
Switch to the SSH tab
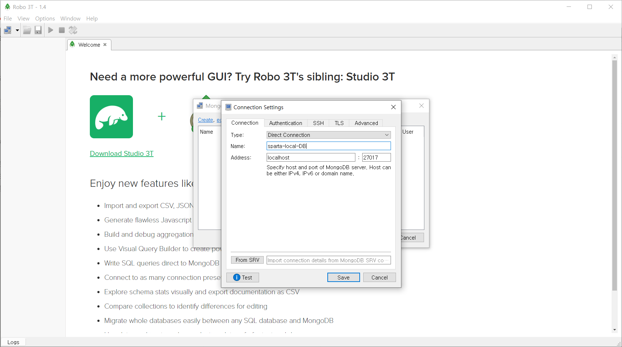[318, 123]
